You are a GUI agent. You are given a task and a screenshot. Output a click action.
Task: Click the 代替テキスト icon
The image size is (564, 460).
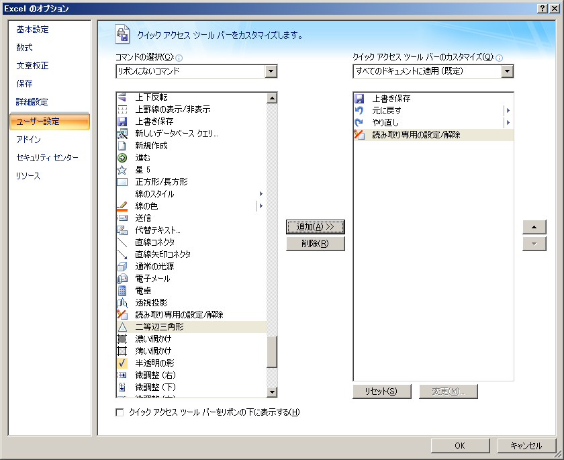pos(122,230)
